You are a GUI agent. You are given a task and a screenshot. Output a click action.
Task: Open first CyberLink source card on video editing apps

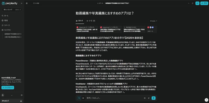coord(87,29)
